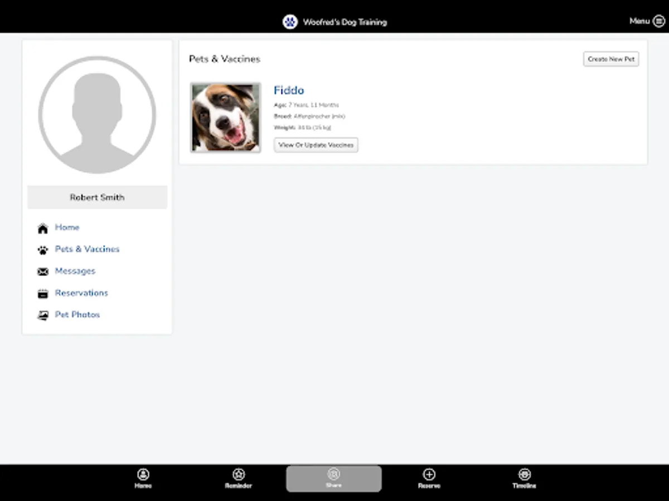Open Messages from the sidebar
This screenshot has height=501, width=669.
point(75,271)
